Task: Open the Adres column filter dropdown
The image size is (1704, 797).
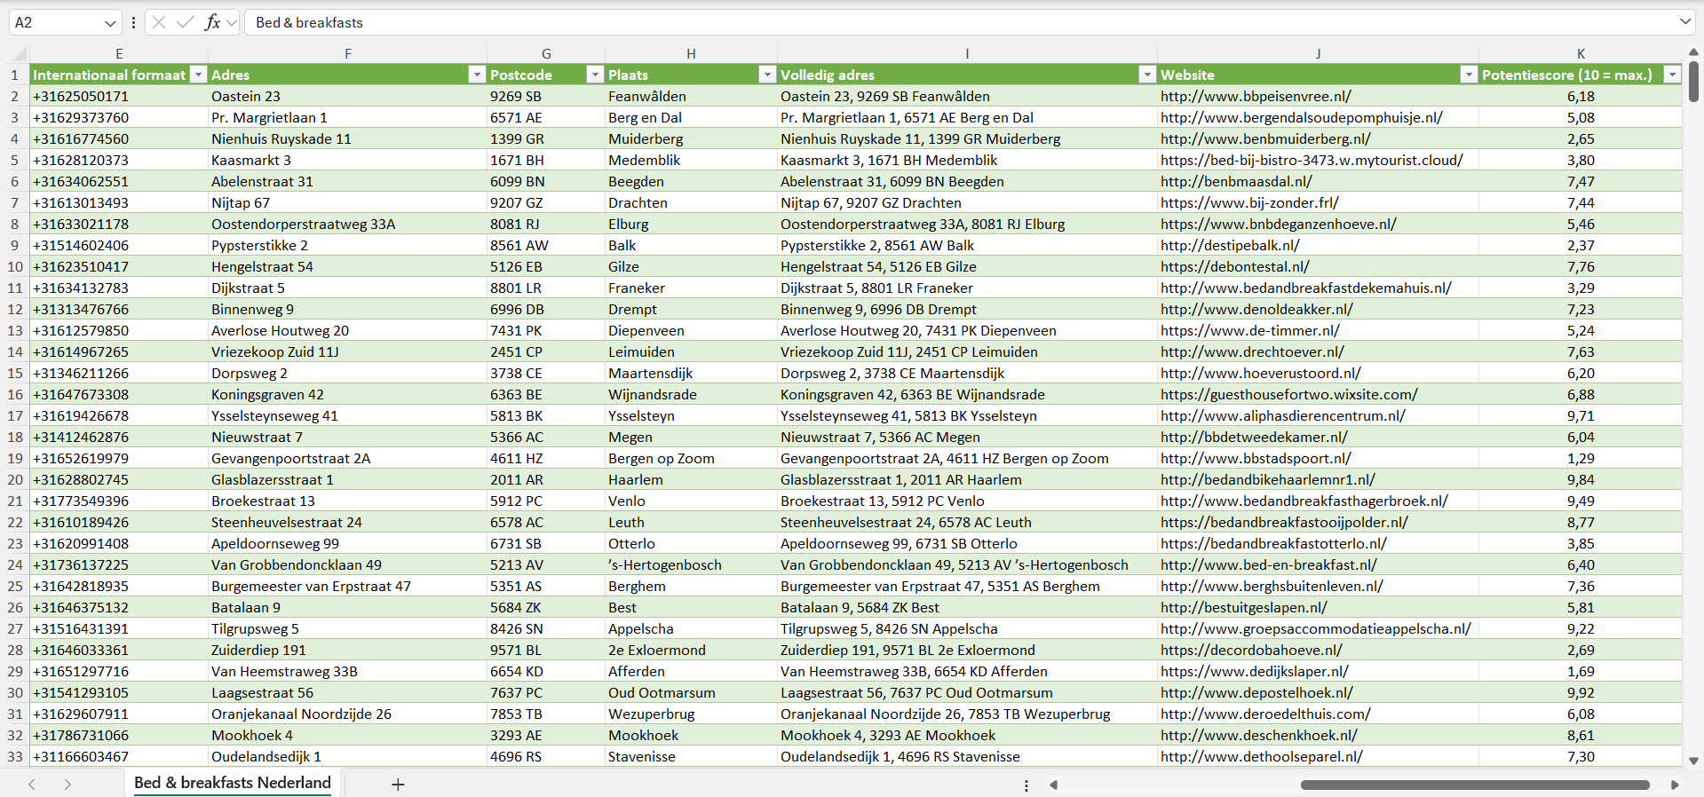Action: click(x=477, y=75)
